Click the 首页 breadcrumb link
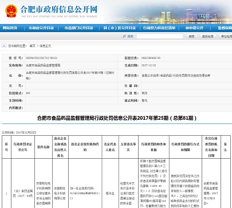 coord(32,46)
